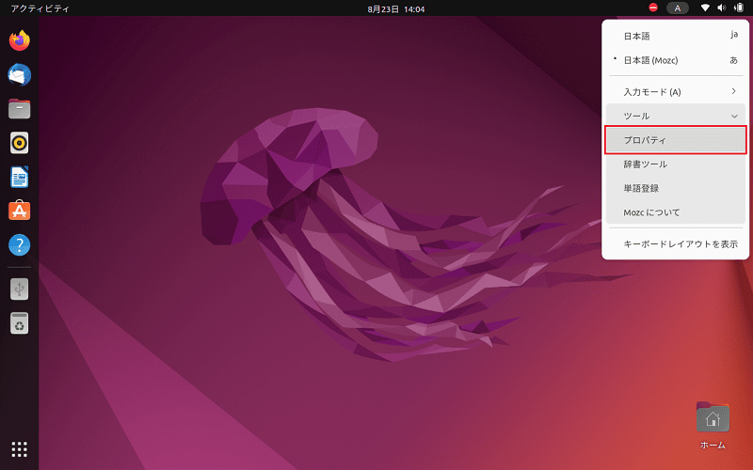Open 辞書ツール menu entry
Viewport: 753px width, 470px height.
675,164
